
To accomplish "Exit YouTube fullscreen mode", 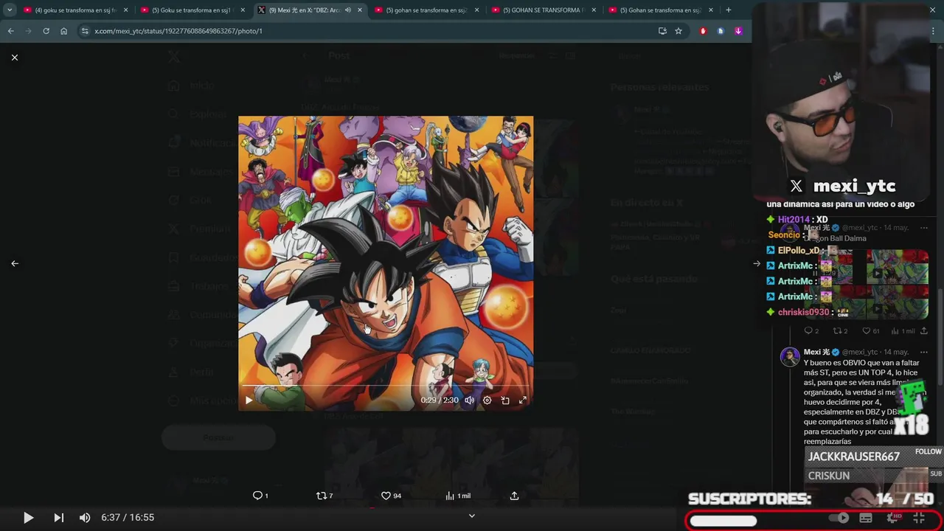I will tap(919, 518).
